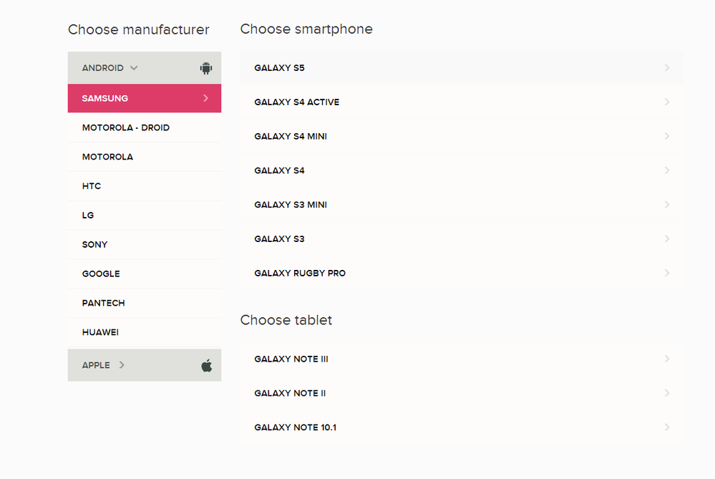Screen dimensions: 715x479
Task: Select Galaxy Note II tablet
Action: (462, 393)
